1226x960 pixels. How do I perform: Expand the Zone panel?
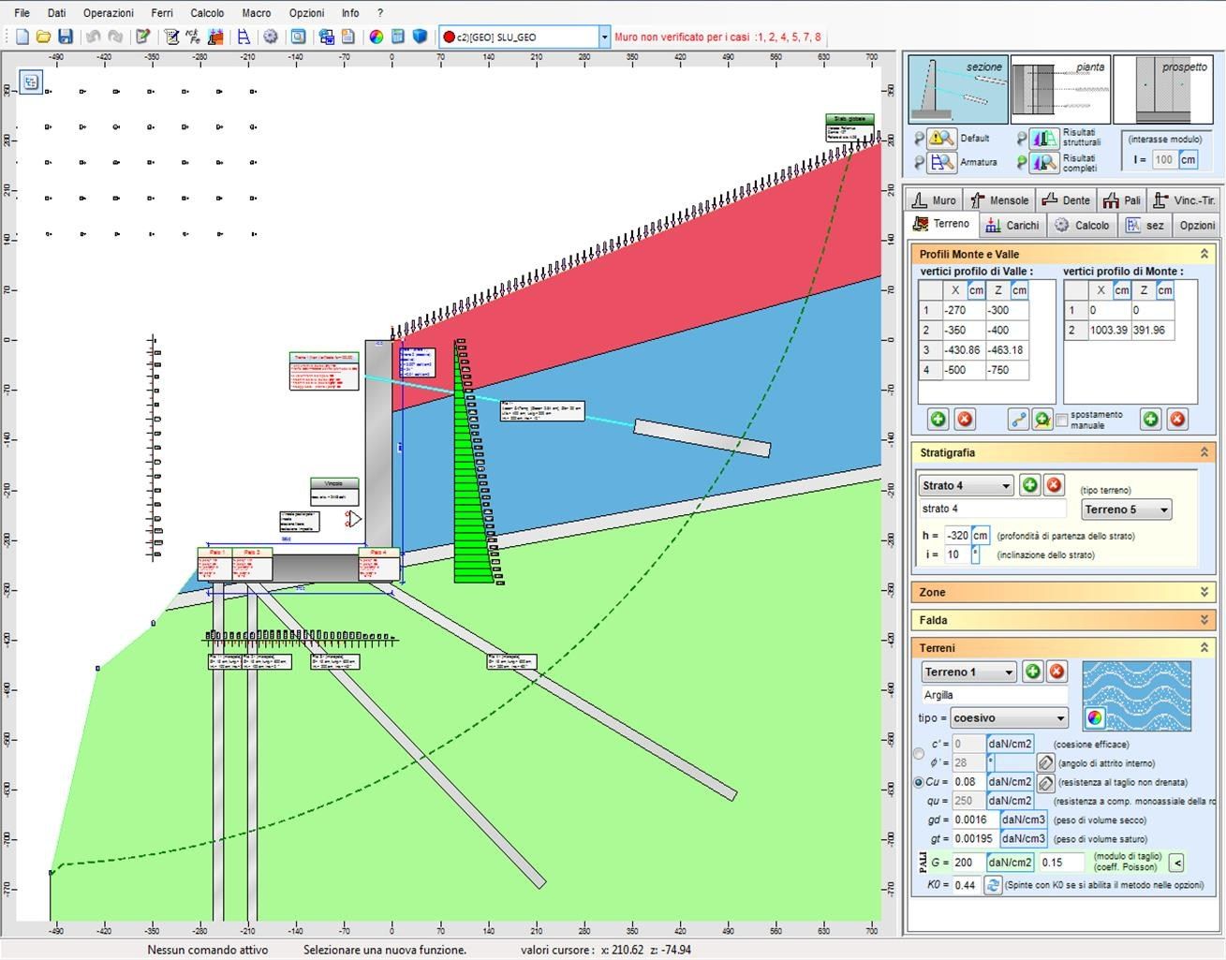coord(1205,592)
